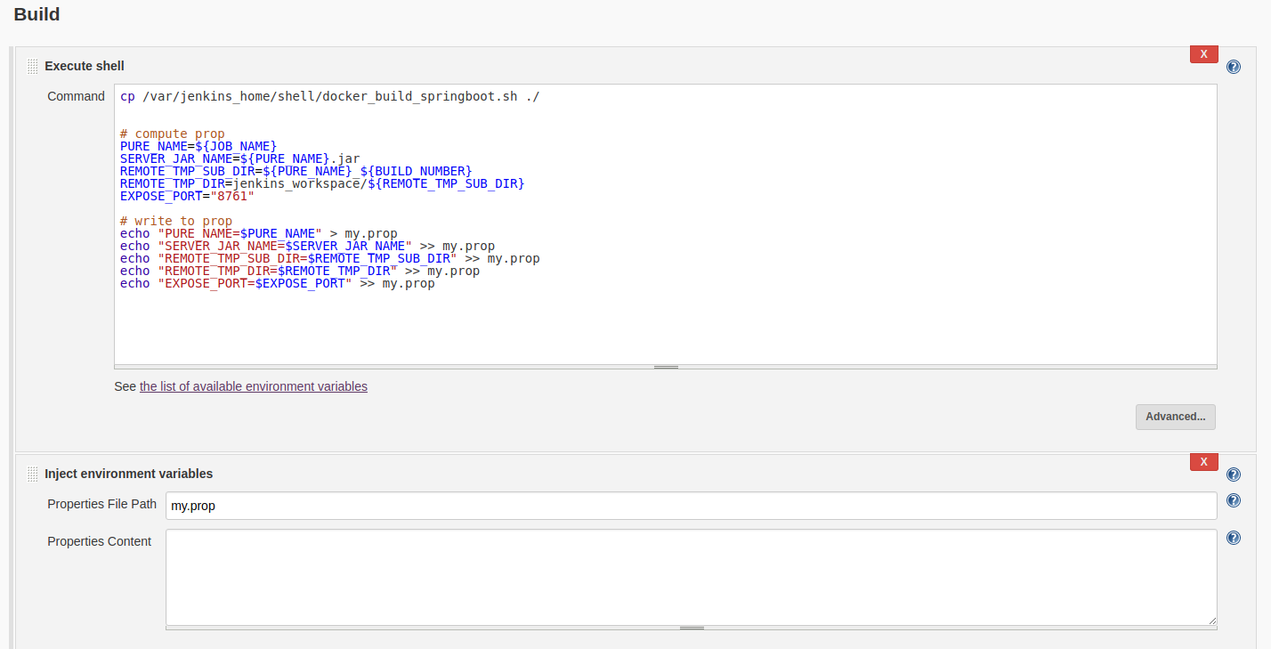Show help for Properties Content field

[x=1233, y=538]
